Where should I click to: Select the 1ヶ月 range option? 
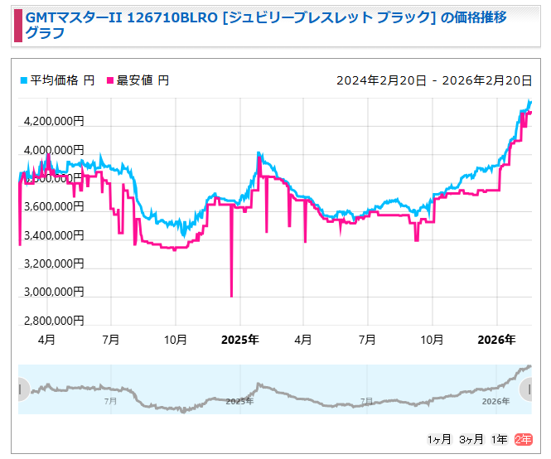(440, 438)
